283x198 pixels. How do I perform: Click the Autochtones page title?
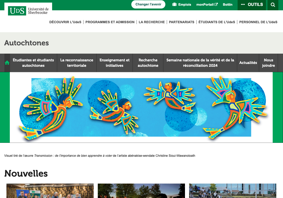point(27,43)
